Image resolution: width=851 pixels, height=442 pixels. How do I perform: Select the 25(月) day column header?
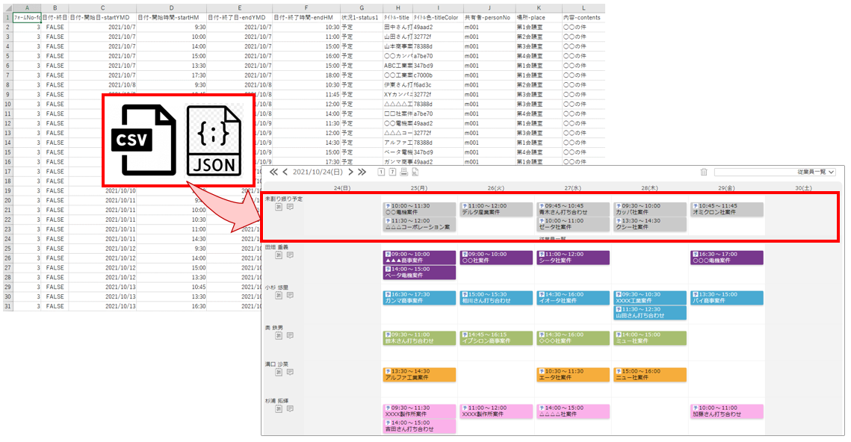(x=419, y=188)
